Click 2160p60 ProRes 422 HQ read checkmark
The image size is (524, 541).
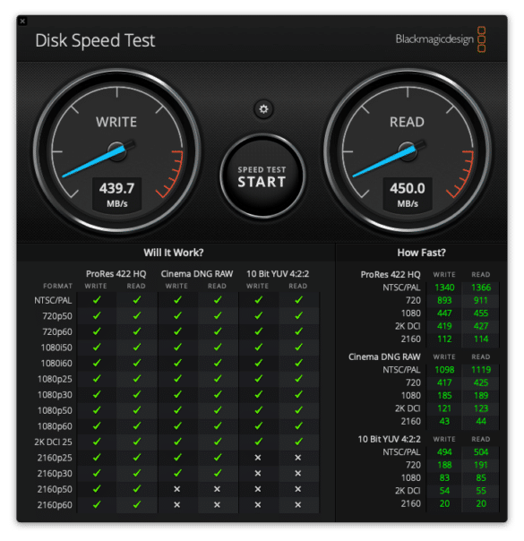(137, 504)
